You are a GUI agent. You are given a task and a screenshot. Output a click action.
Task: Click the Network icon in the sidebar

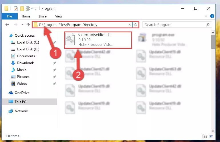(x=11, y=111)
